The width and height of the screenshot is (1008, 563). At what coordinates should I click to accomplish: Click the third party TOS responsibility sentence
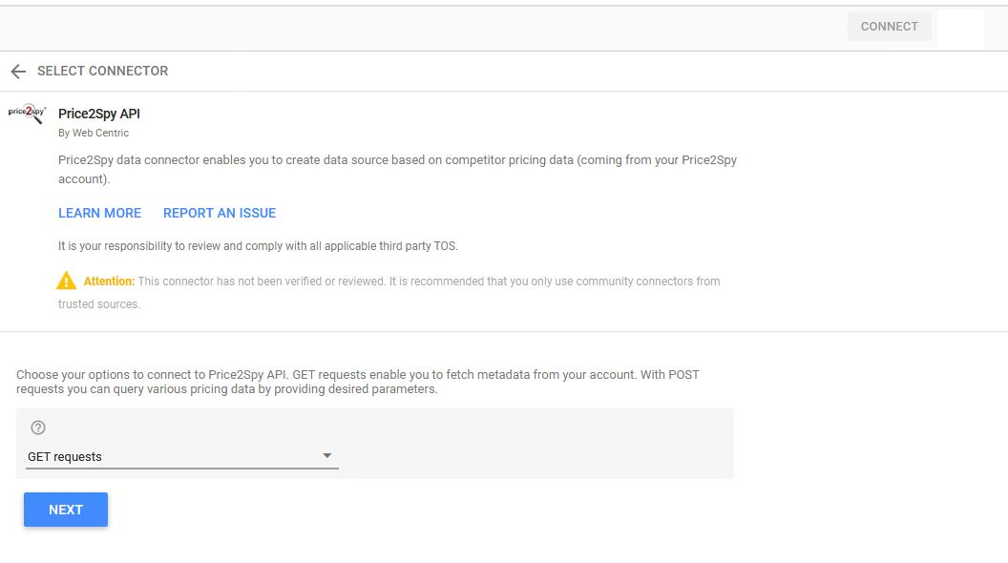click(x=258, y=246)
